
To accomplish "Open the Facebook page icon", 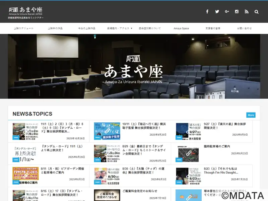I will [x=207, y=12].
